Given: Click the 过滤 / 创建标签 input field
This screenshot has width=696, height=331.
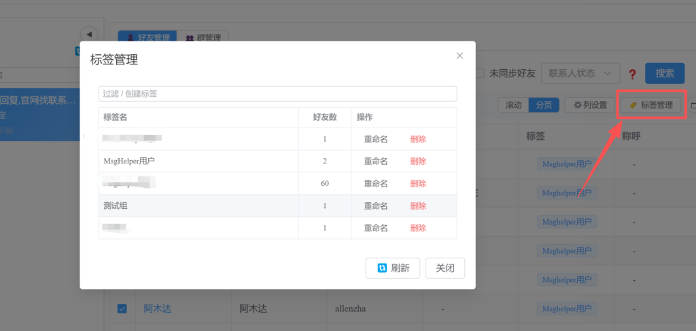Looking at the screenshot, I should point(277,94).
